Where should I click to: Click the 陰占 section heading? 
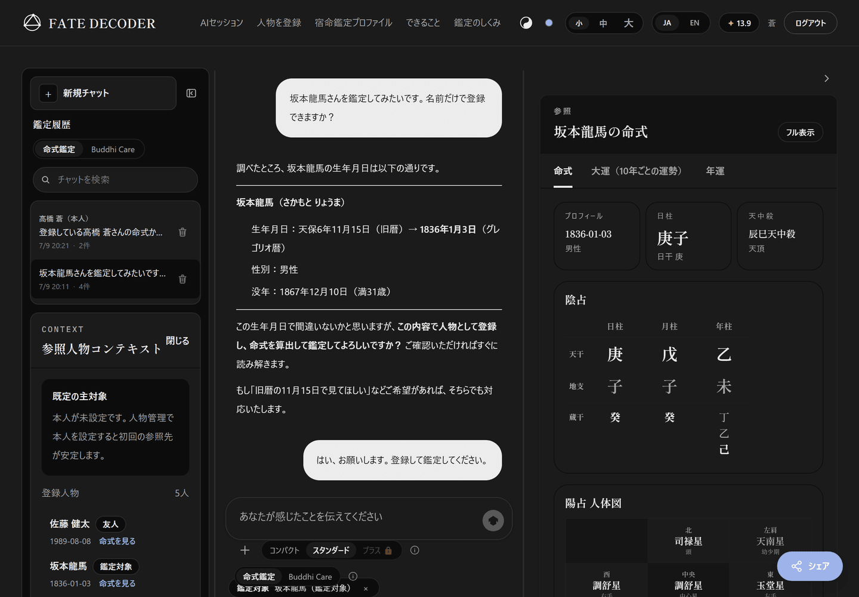click(x=576, y=300)
